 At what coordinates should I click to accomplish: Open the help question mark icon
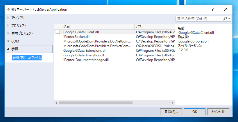tap(213, 9)
